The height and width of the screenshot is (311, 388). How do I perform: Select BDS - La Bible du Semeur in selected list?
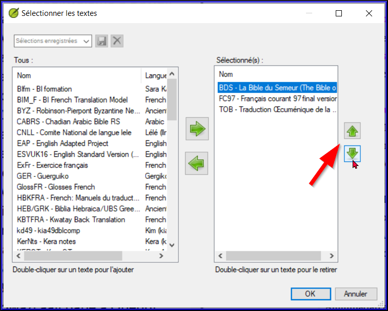pyautogui.click(x=277, y=88)
